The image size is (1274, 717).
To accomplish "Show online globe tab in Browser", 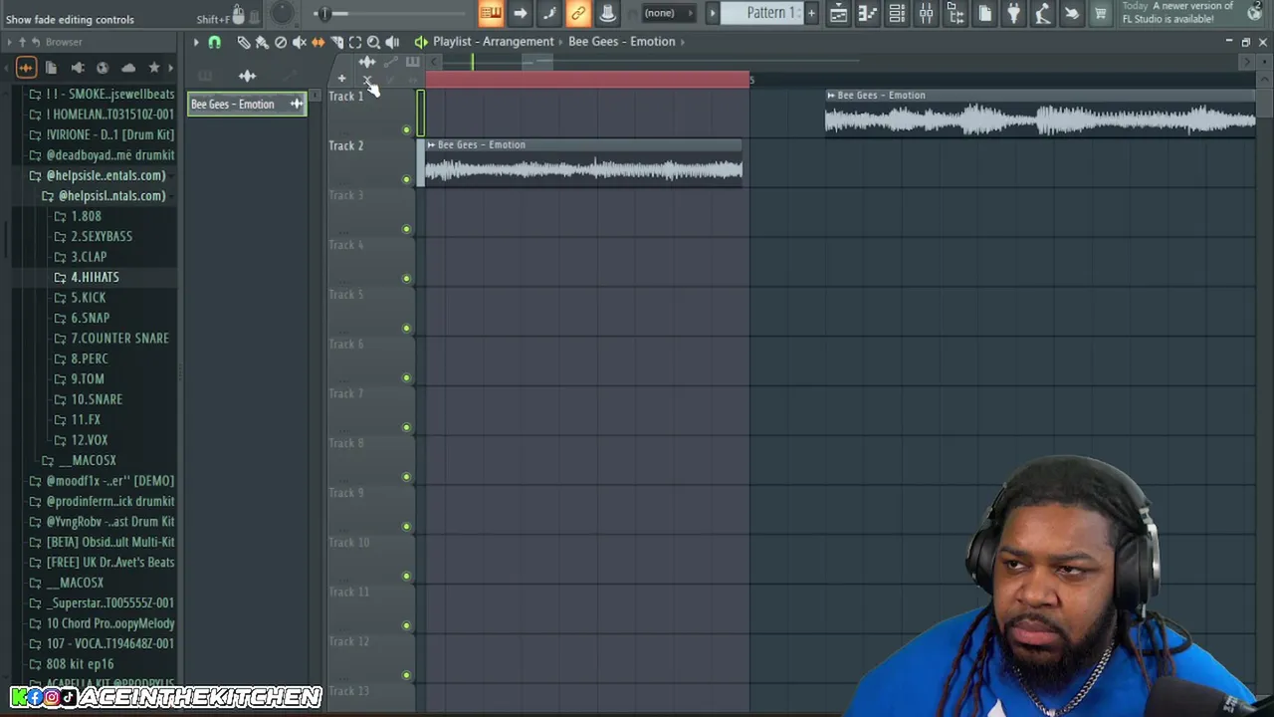I will click(x=103, y=68).
